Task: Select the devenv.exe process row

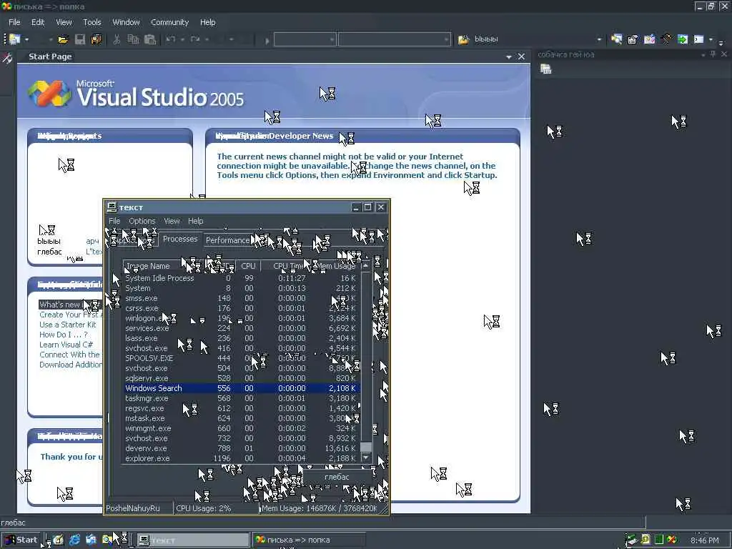Action: tap(242, 448)
